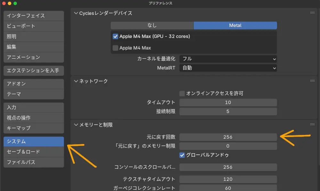Open the エクステンションを入手 section
320x191 pixels.
coord(34,71)
